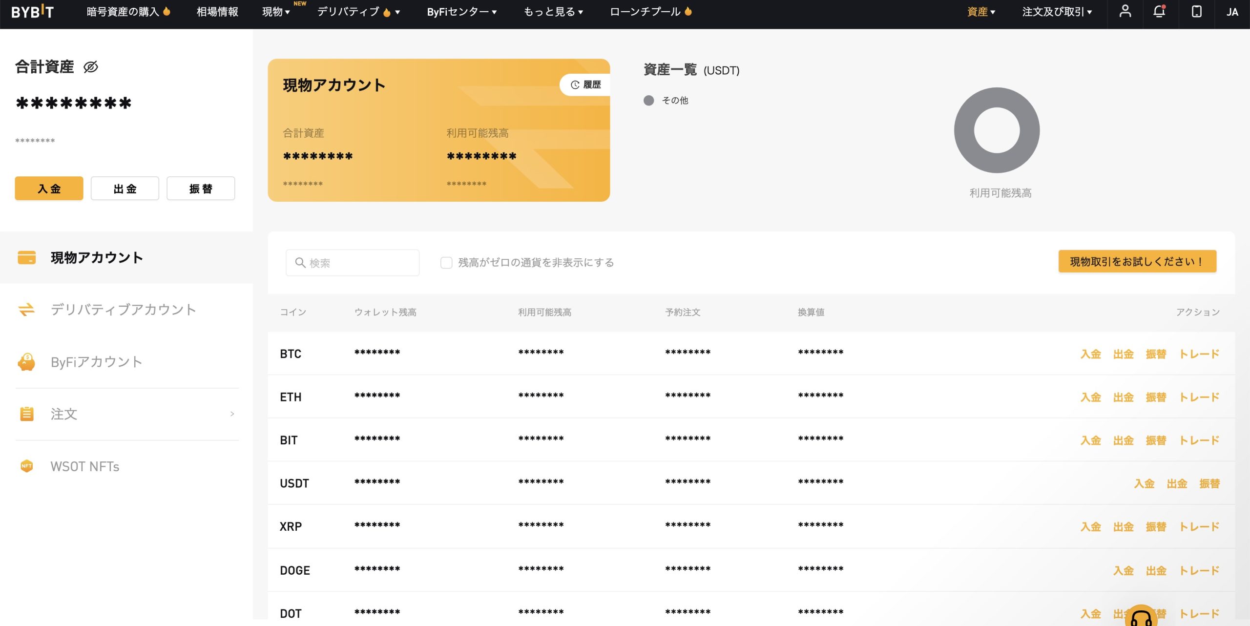This screenshot has height=626, width=1250.
Task: Click the 検索 search input field
Action: click(353, 263)
